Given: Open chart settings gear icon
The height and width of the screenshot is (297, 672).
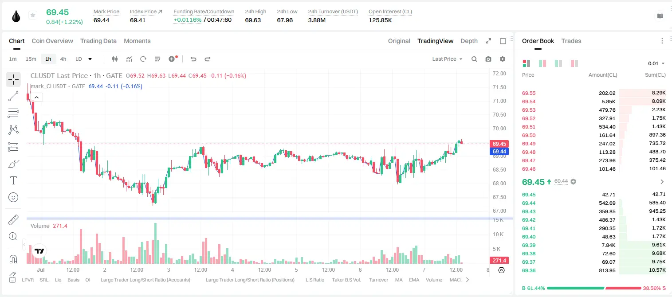Looking at the screenshot, I should tap(503, 59).
